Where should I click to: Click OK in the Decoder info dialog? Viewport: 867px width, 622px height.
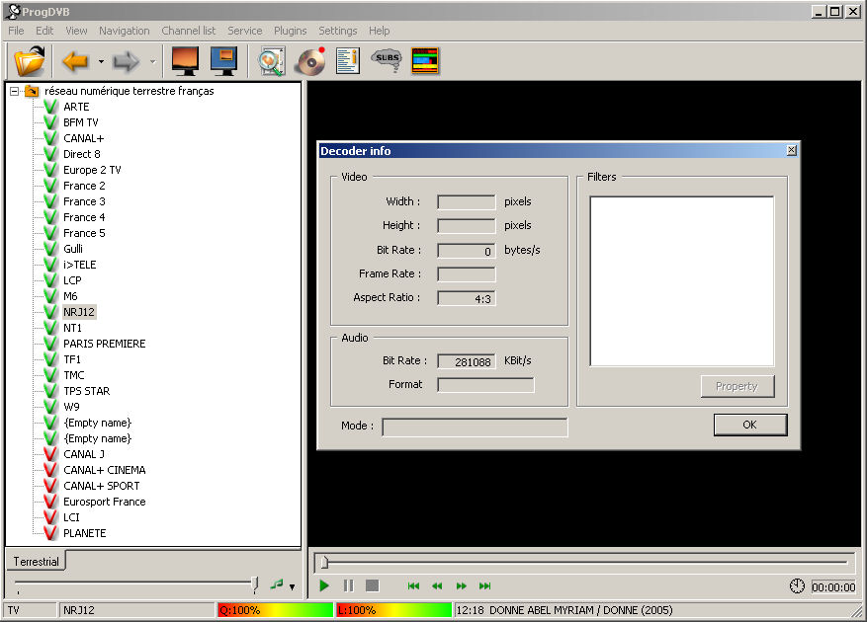point(750,425)
